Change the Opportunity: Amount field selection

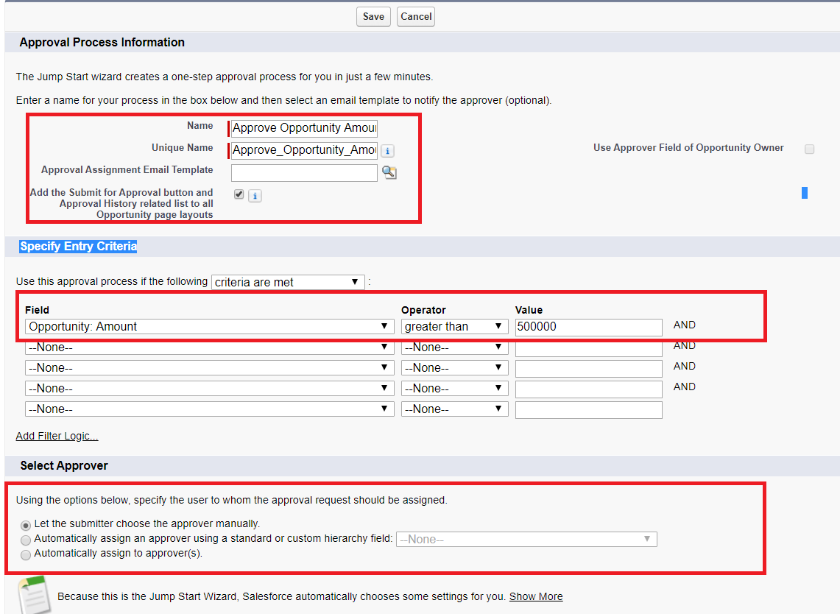click(208, 325)
